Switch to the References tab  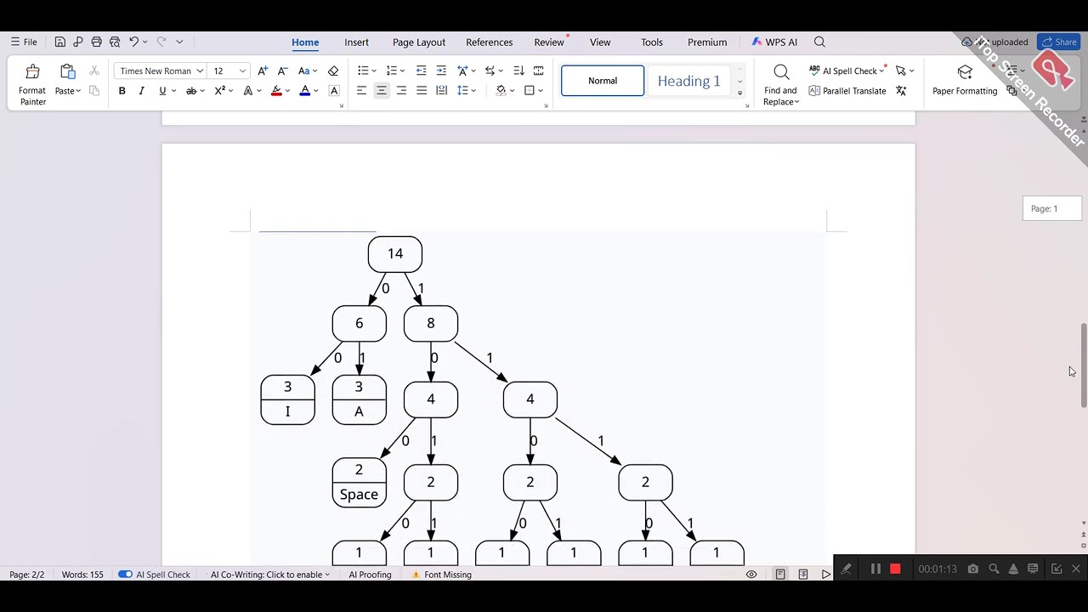coord(490,42)
